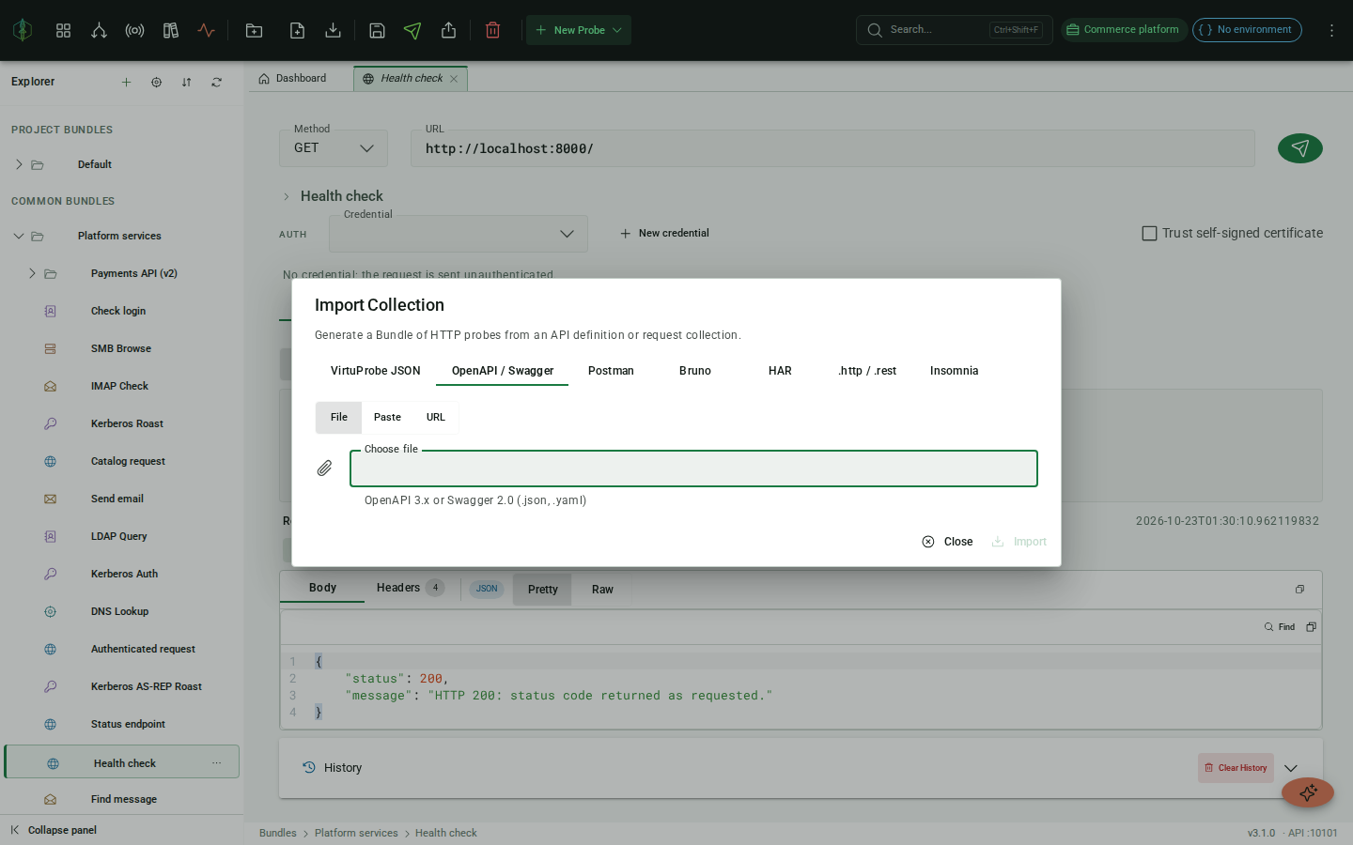Switch response view to Raw
Image resolution: width=1353 pixels, height=845 pixels.
pos(602,590)
